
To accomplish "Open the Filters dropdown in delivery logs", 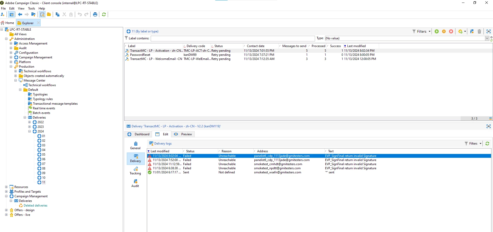I will pyautogui.click(x=473, y=144).
